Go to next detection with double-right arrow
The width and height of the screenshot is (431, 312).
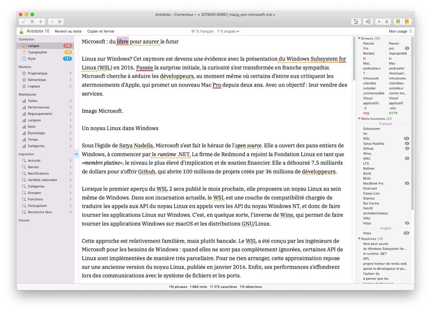pyautogui.click(x=59, y=22)
